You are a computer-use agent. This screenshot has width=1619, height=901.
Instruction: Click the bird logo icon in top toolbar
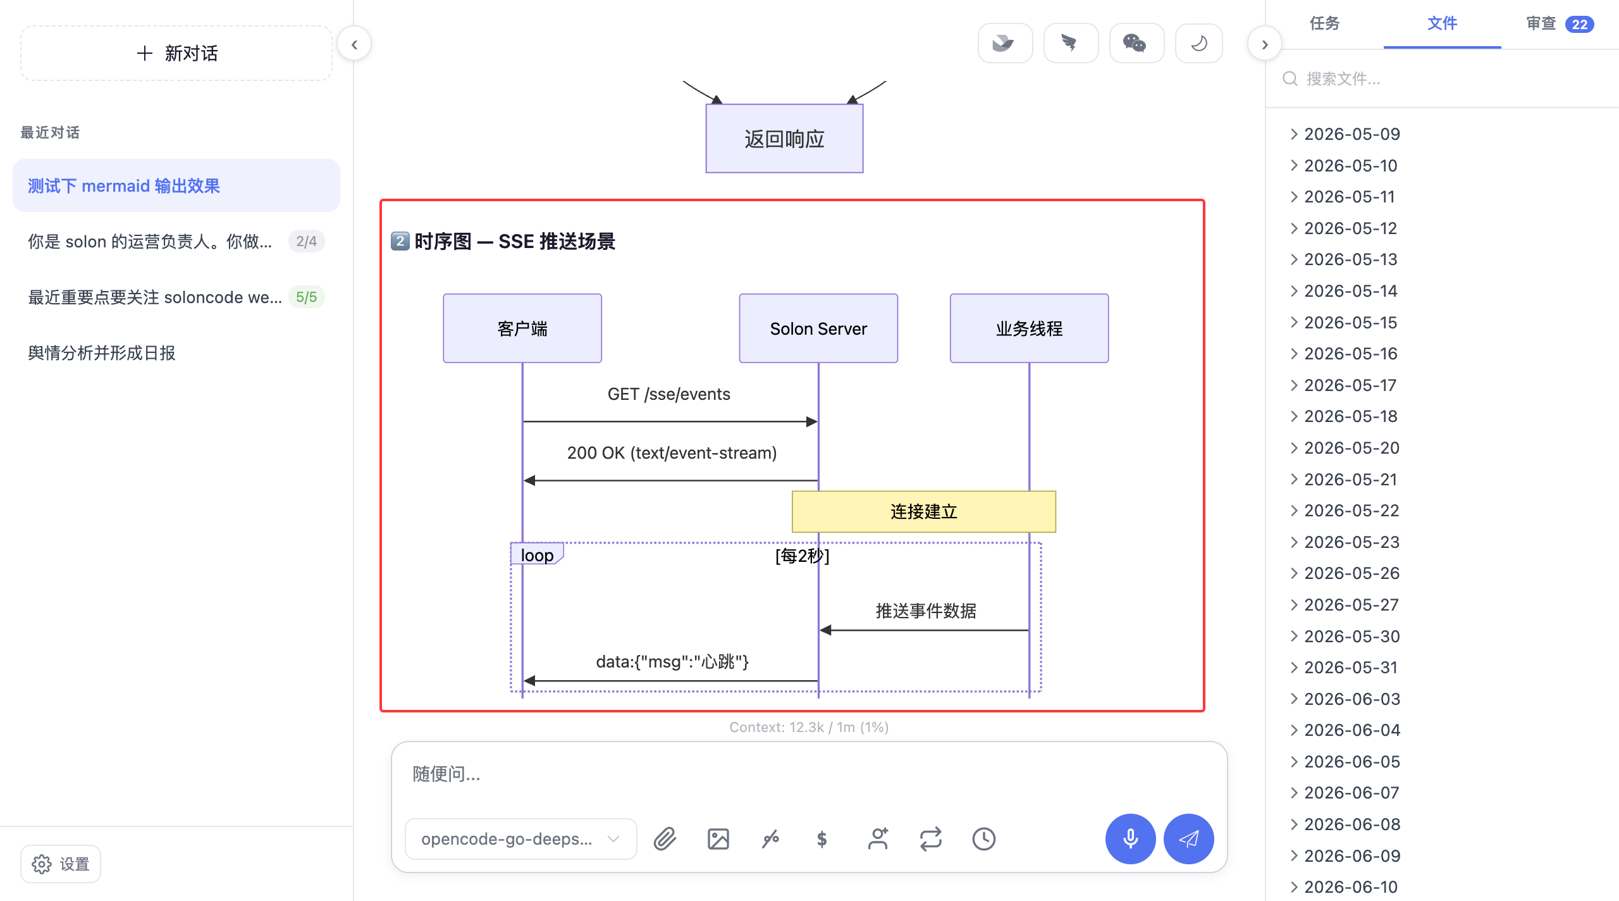coord(1004,44)
